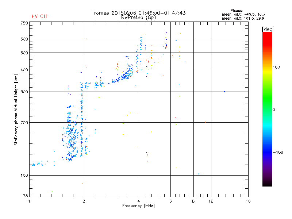Click the Frequency [MHz] axis title
Screen dimensions: 292x219
138,206
